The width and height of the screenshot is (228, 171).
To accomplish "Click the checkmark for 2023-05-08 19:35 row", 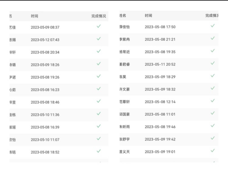I will pyautogui.click(x=213, y=51).
